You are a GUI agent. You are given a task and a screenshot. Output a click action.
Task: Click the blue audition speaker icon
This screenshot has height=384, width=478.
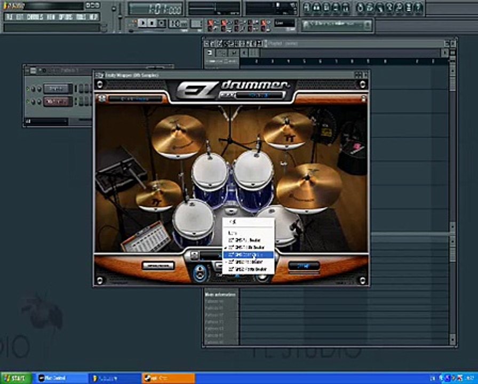click(x=200, y=272)
